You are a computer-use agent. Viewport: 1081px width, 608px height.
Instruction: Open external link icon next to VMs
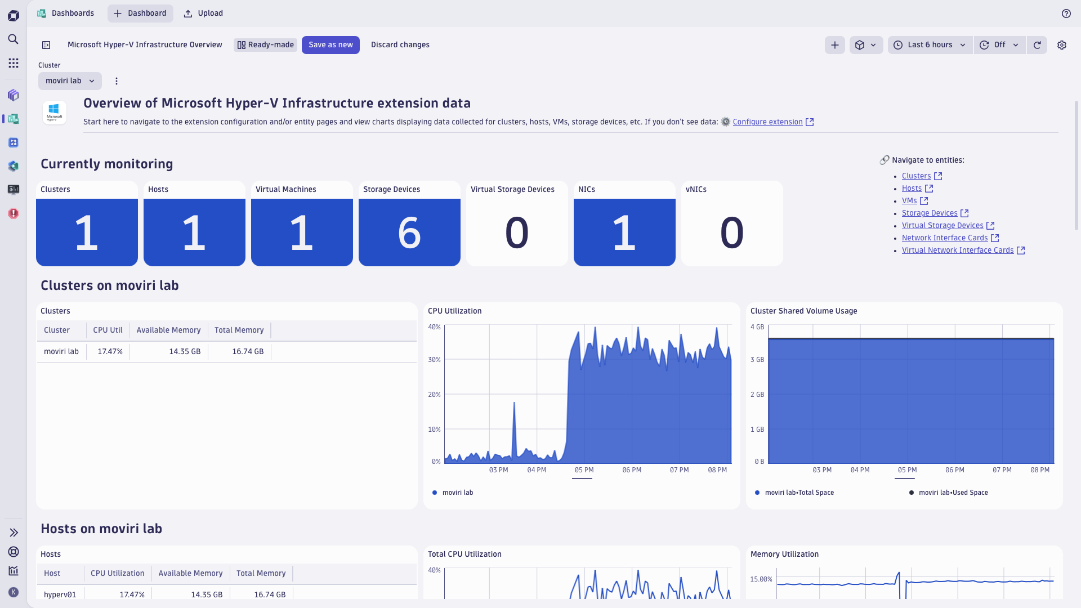click(x=924, y=201)
